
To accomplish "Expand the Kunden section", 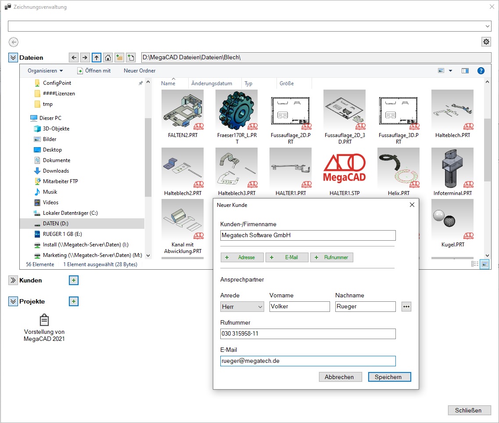I will click(x=13, y=280).
